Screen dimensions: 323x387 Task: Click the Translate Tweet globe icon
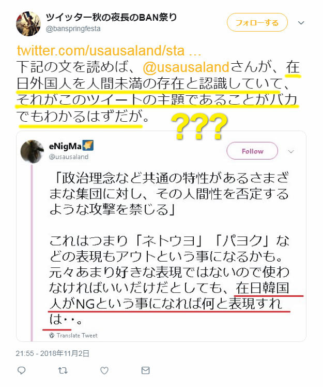pyautogui.click(x=52, y=335)
